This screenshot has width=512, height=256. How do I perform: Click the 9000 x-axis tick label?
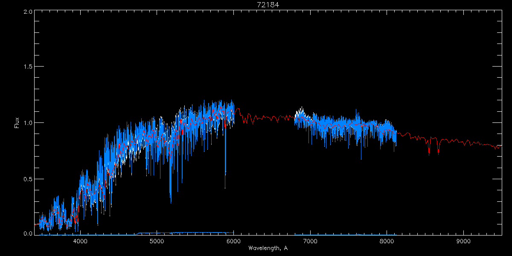(x=463, y=241)
